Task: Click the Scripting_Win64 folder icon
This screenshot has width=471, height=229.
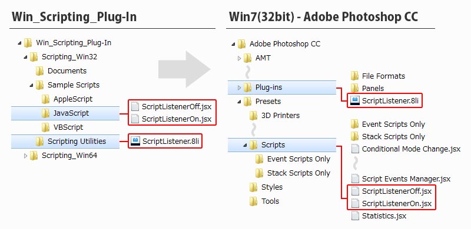Action: coord(34,156)
